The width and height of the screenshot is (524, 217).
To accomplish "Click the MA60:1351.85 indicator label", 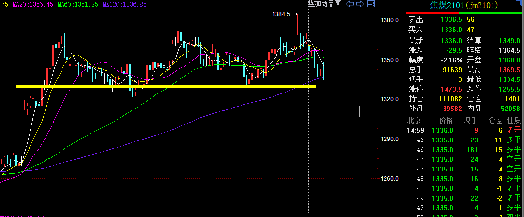I will tap(78, 5).
